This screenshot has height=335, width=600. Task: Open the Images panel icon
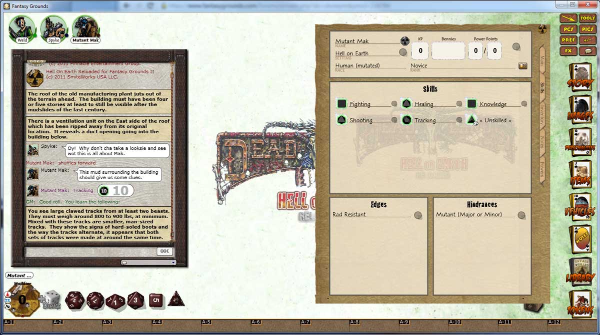coord(581,109)
